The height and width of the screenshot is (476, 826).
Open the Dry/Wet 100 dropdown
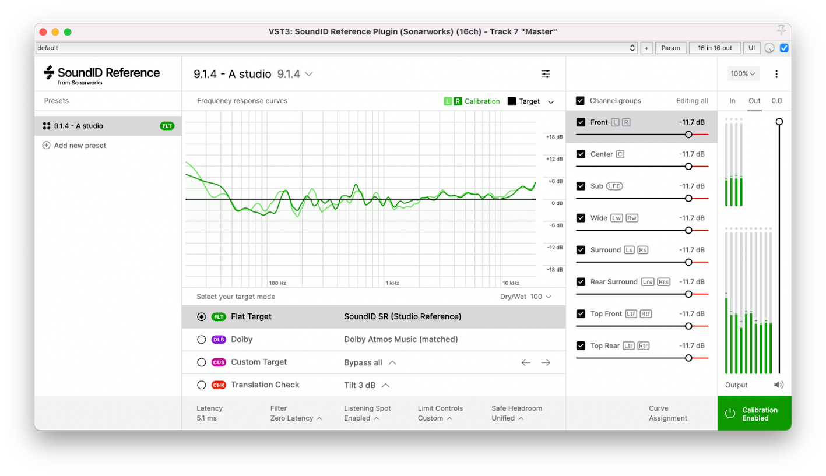click(540, 297)
